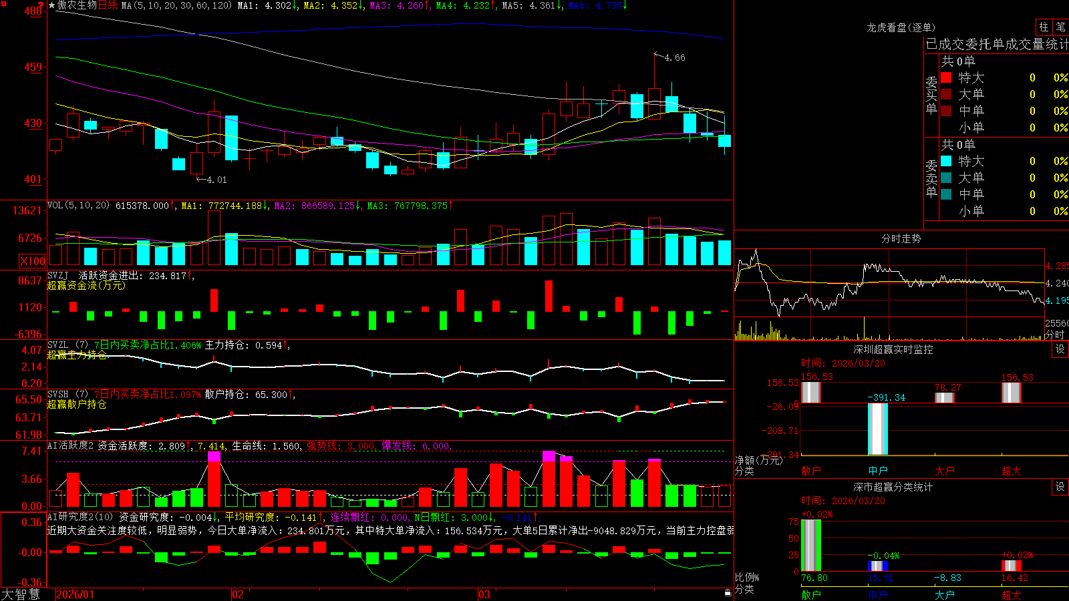
Task: Open 设 settings for 深市超赢分类统计
Action: pos(1060,487)
